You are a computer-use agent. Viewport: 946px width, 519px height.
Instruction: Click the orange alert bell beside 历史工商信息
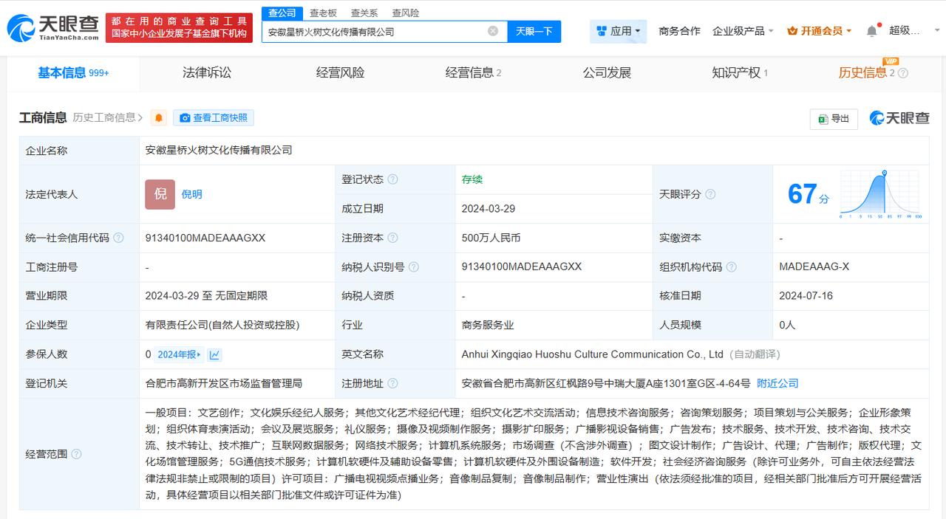159,117
